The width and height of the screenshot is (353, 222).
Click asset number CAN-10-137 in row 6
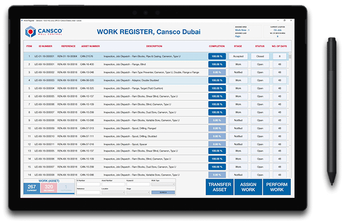[x=87, y=97]
